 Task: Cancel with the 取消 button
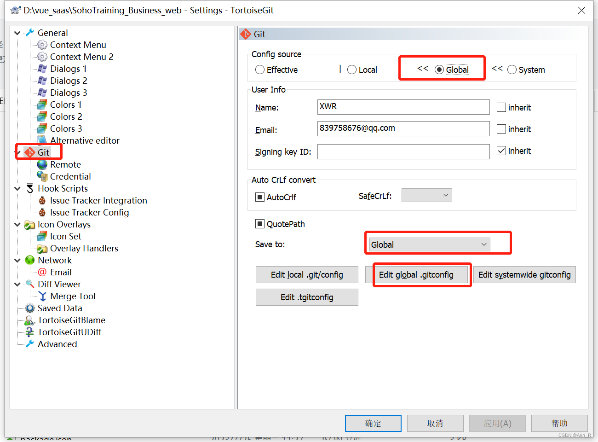435,423
